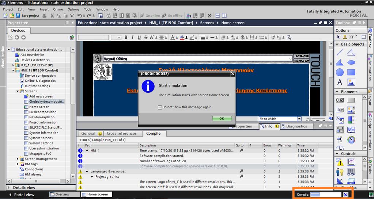Cancel the compile in the status bar
374x199 pixels.
click(345, 195)
